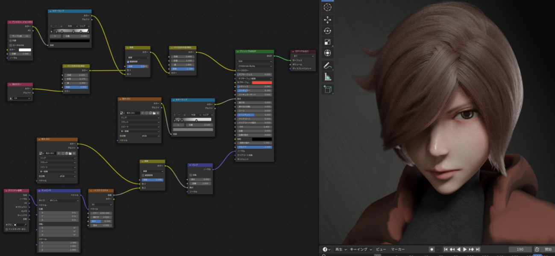Screen dimensions: 555x256
Task: Jump to the timeline's first frame
Action: click(x=446, y=249)
